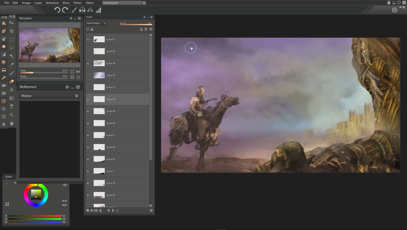407x230 pixels.
Task: Open the gear options at bottom of Layers panel
Action: tap(151, 211)
